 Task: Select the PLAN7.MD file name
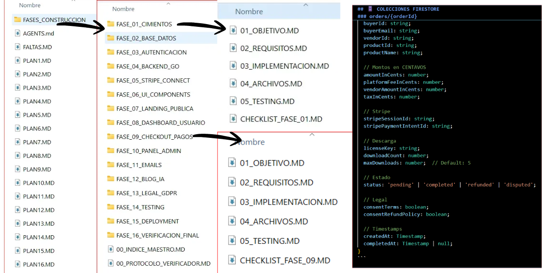click(37, 142)
